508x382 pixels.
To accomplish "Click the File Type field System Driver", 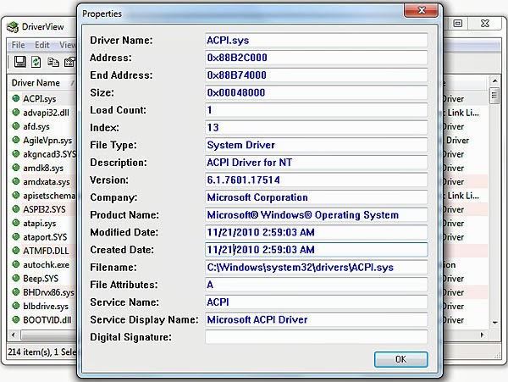I will point(316,145).
